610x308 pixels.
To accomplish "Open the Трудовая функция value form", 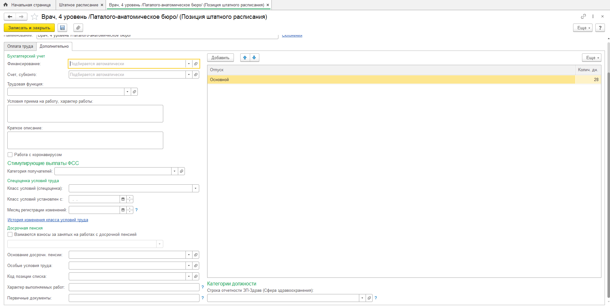I will click(134, 92).
